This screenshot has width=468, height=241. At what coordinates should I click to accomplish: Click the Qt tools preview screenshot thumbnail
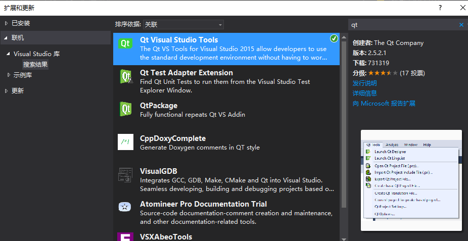tap(411, 180)
